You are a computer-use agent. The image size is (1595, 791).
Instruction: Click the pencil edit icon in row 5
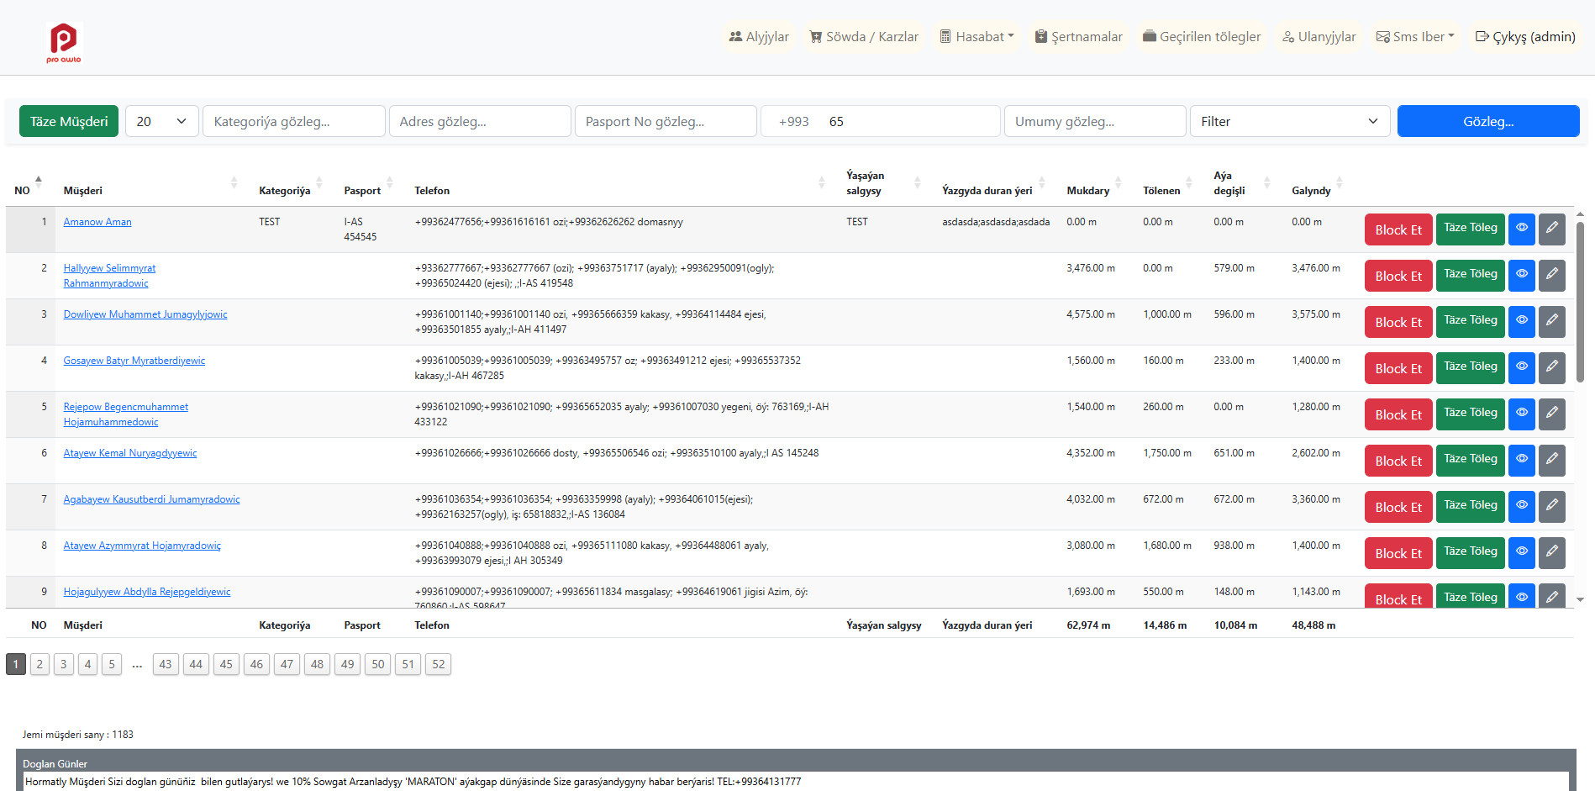pos(1551,414)
